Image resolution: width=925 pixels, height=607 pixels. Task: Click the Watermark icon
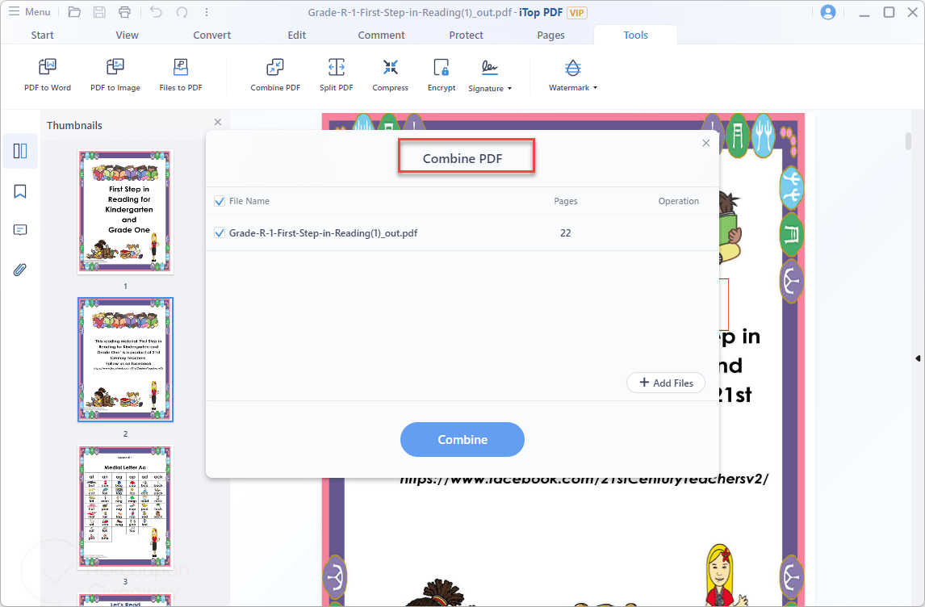coord(572,69)
